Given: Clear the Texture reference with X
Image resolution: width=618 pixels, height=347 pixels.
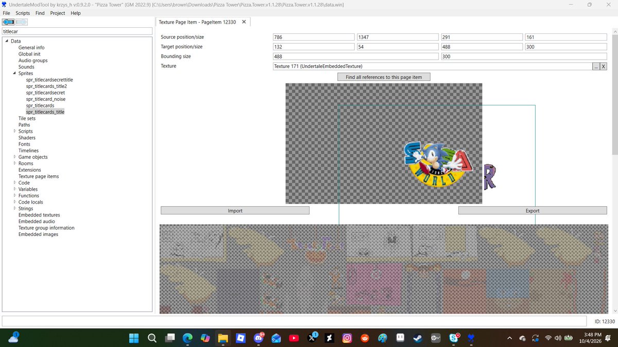Looking at the screenshot, I should click(604, 66).
